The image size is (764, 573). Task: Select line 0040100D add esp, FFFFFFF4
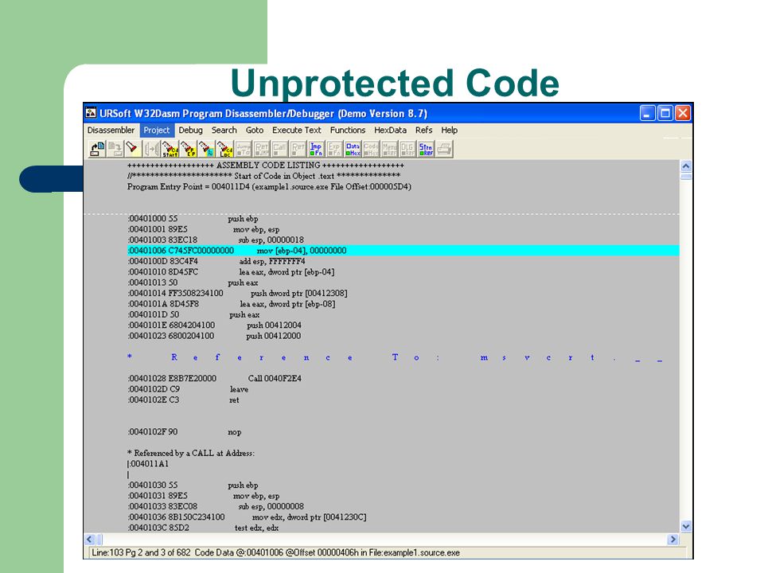pyautogui.click(x=216, y=261)
